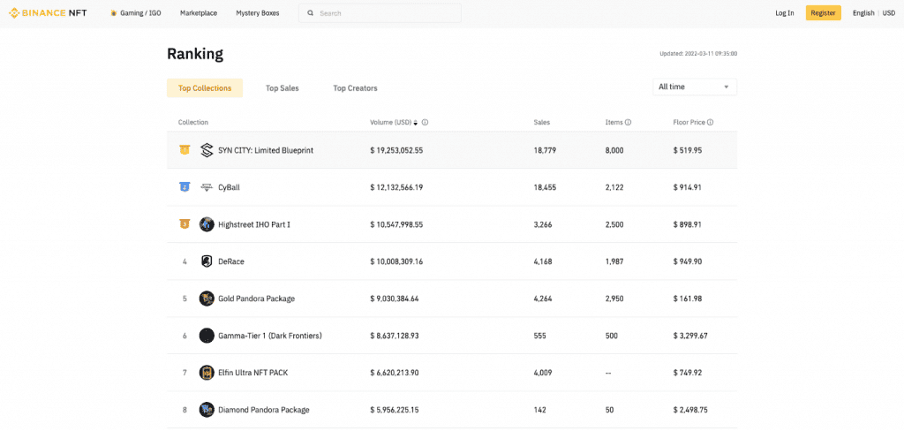Click the SYN CITY collection logo
Viewport: 904px width, 431px height.
[207, 150]
